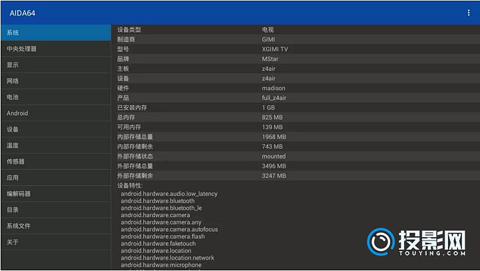This screenshot has width=480, height=271.
Task: Select the 外部存储剩余 row label
Action: [135, 176]
